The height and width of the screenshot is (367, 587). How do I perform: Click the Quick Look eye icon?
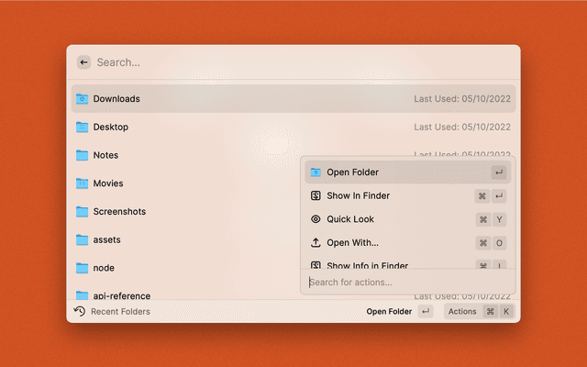tap(316, 219)
